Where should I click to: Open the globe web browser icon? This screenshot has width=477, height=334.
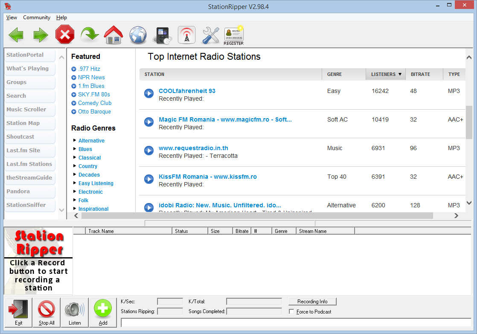click(138, 35)
